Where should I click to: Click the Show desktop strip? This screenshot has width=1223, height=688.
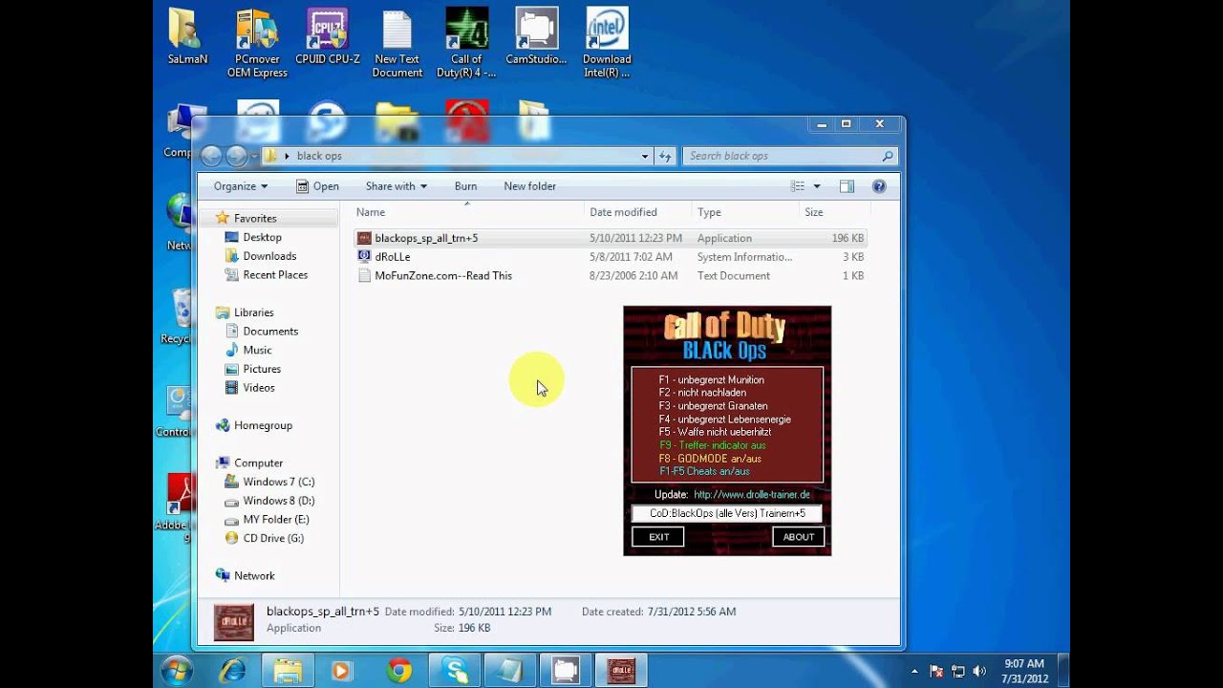[1063, 671]
